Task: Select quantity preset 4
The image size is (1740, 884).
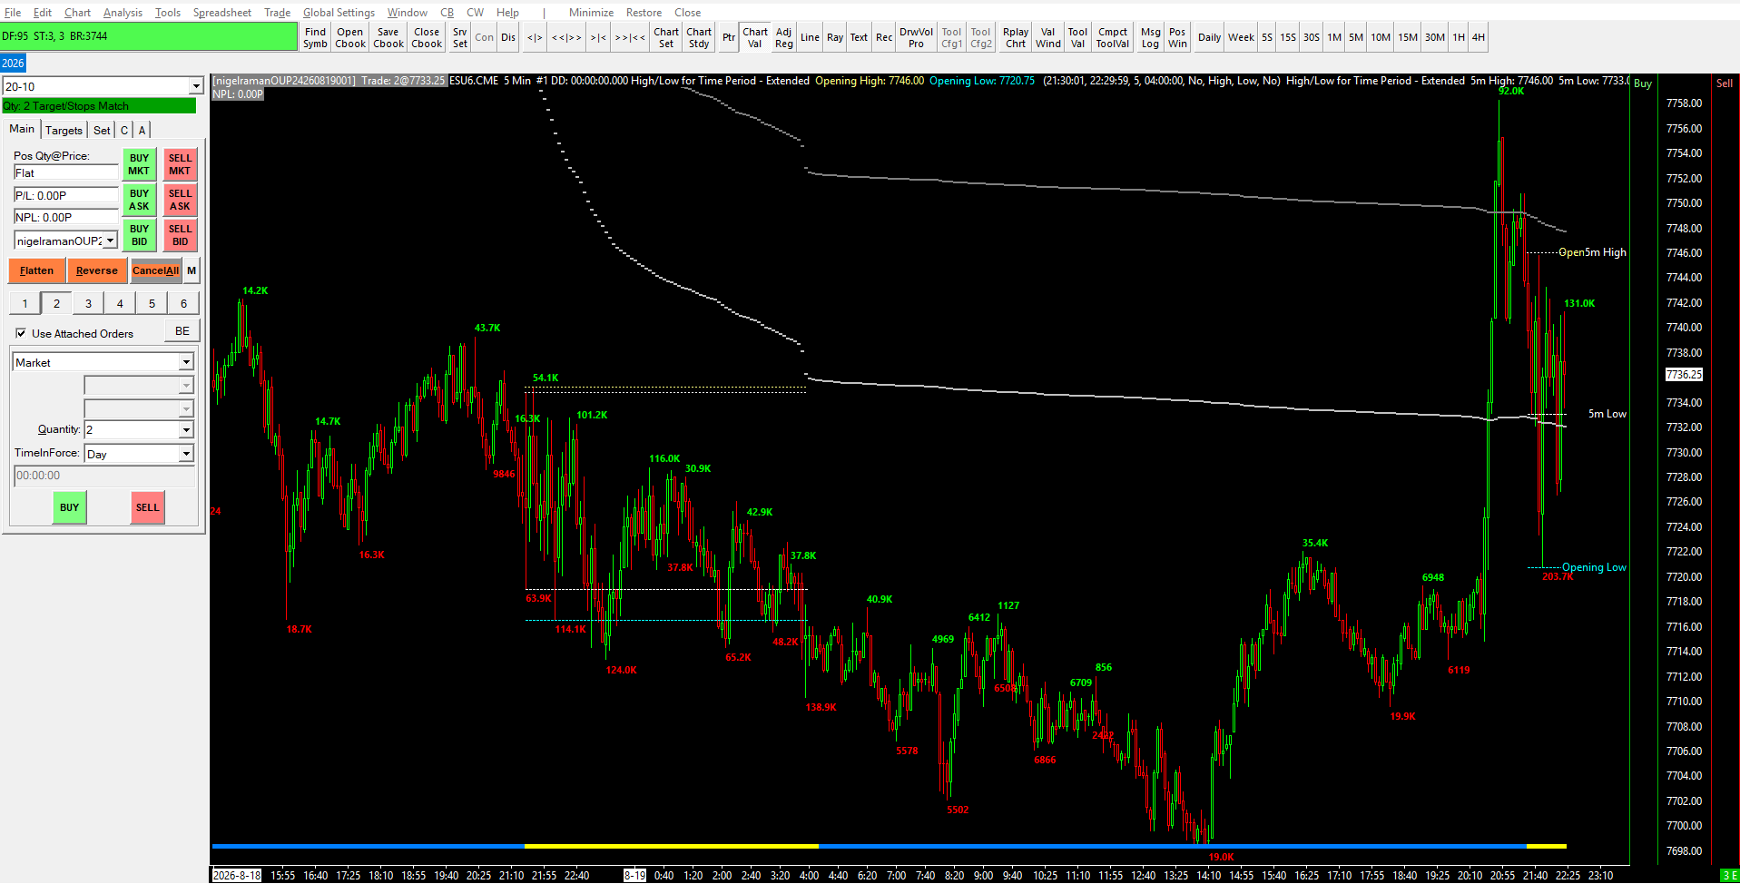Action: pyautogui.click(x=120, y=303)
